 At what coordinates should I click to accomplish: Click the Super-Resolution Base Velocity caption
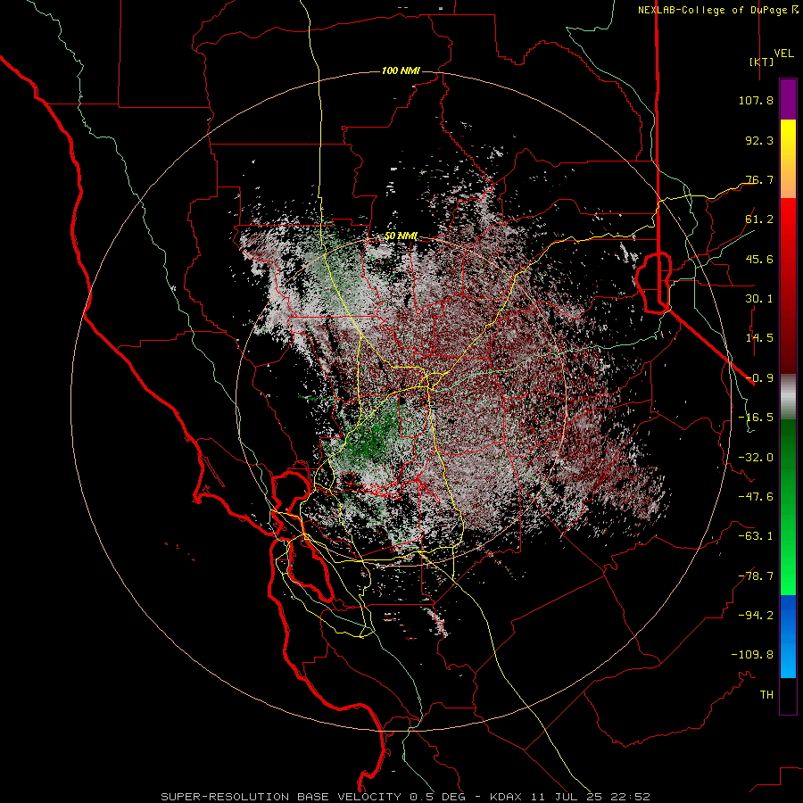[x=405, y=797]
